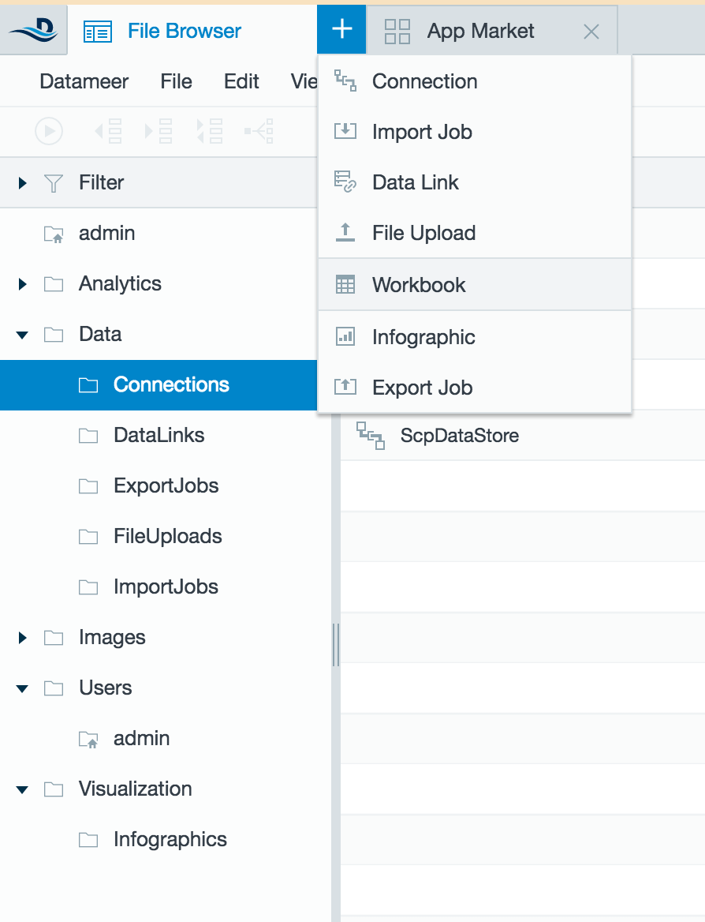Expand the Images folder

(22, 637)
